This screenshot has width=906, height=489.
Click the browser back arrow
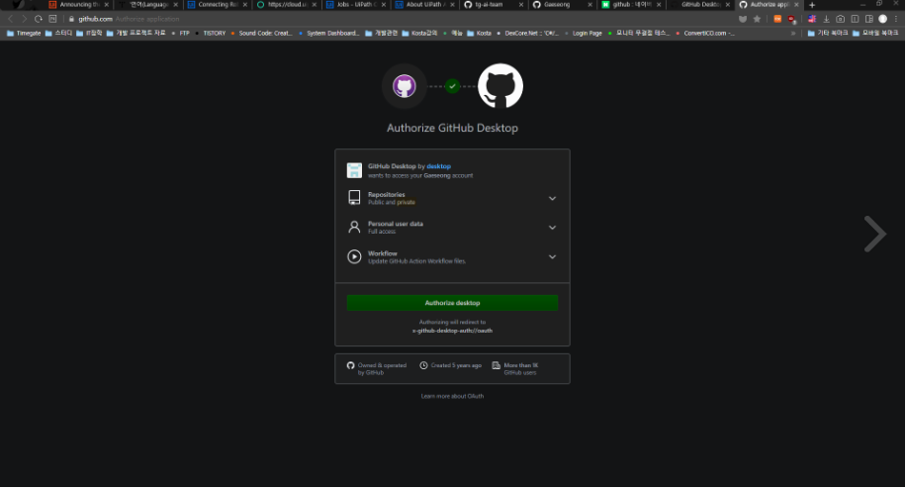click(11, 19)
